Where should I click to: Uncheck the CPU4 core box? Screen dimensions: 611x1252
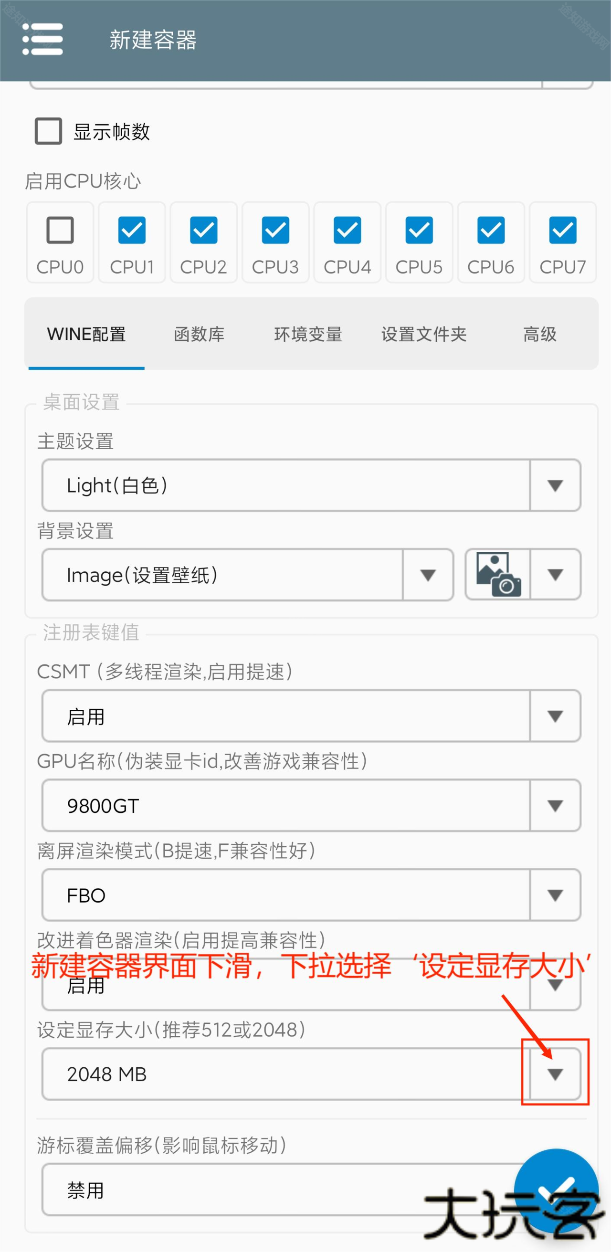coord(347,230)
